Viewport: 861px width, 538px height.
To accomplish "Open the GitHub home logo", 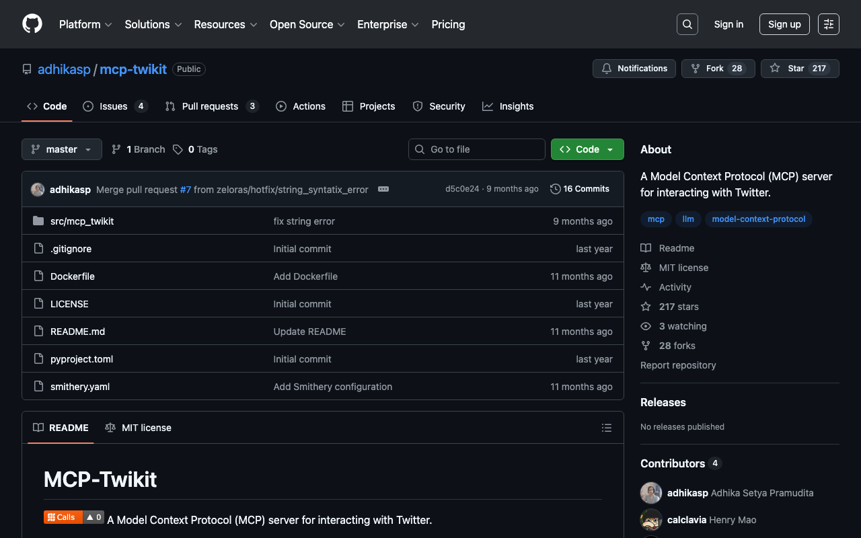I will point(32,24).
